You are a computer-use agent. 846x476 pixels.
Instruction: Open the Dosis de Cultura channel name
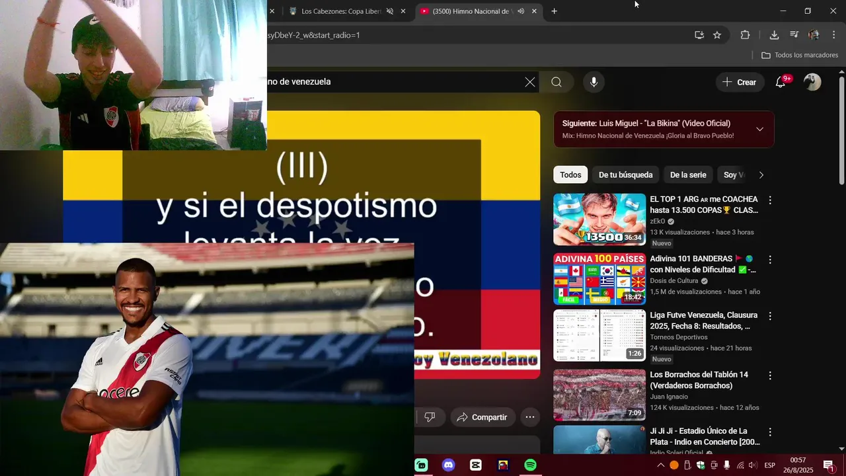pyautogui.click(x=674, y=281)
